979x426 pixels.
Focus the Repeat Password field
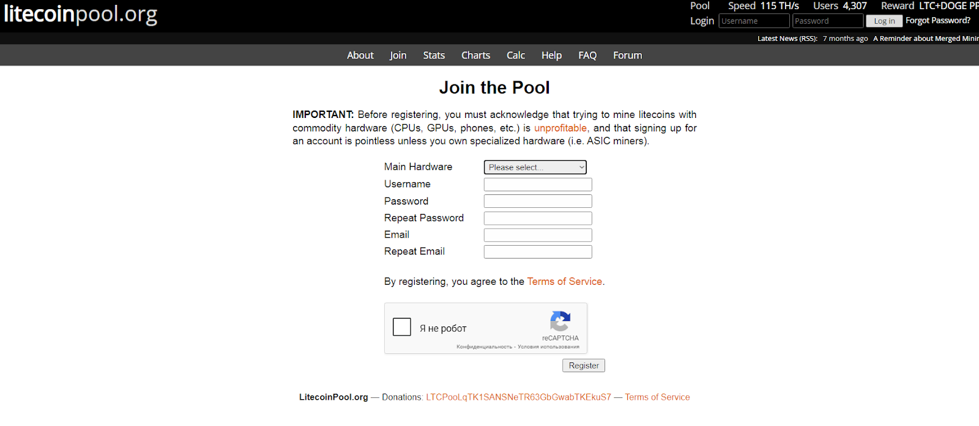(538, 218)
